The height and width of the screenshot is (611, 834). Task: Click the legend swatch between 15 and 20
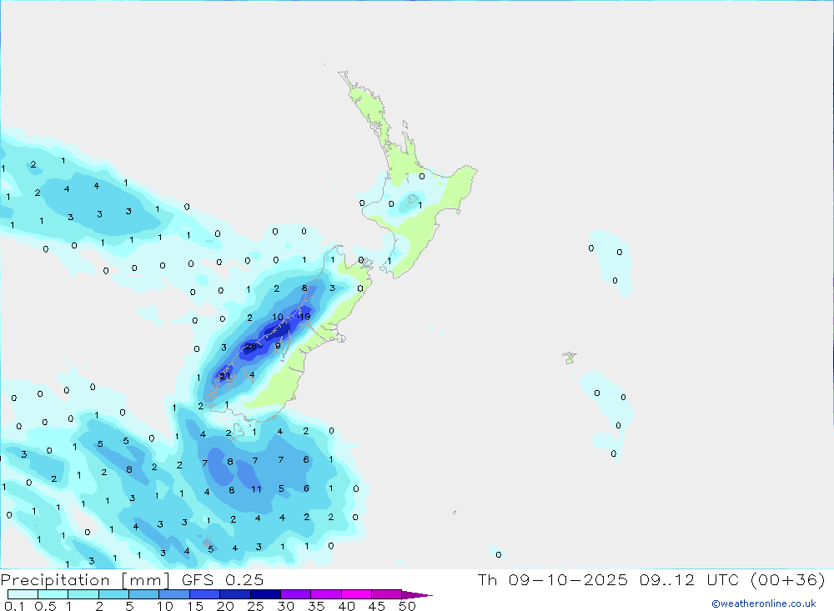coord(205,594)
